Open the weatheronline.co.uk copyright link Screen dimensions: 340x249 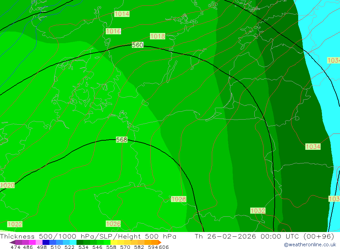pos(310,245)
